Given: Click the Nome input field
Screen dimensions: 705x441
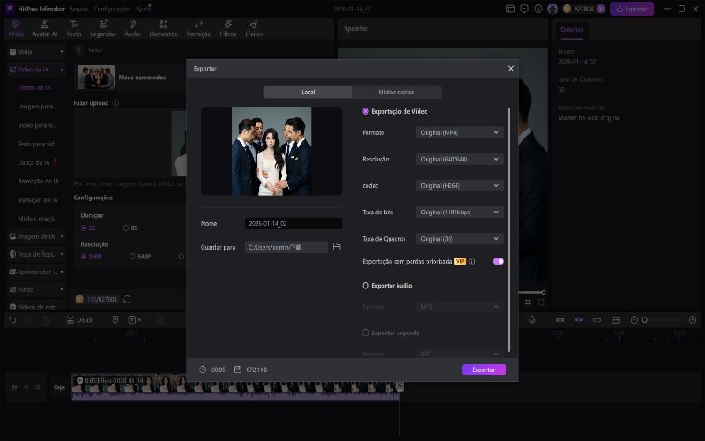Looking at the screenshot, I should pos(293,224).
